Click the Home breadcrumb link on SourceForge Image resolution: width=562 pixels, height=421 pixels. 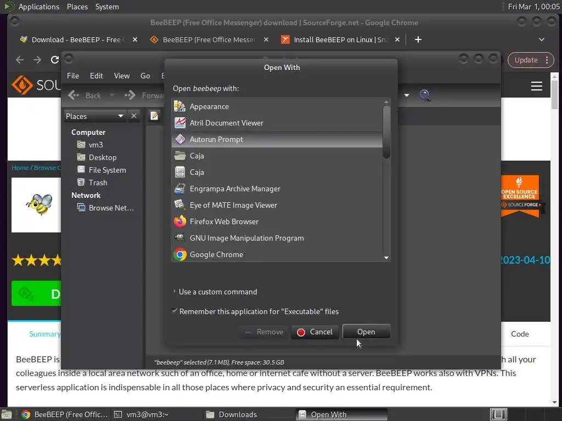20,168
